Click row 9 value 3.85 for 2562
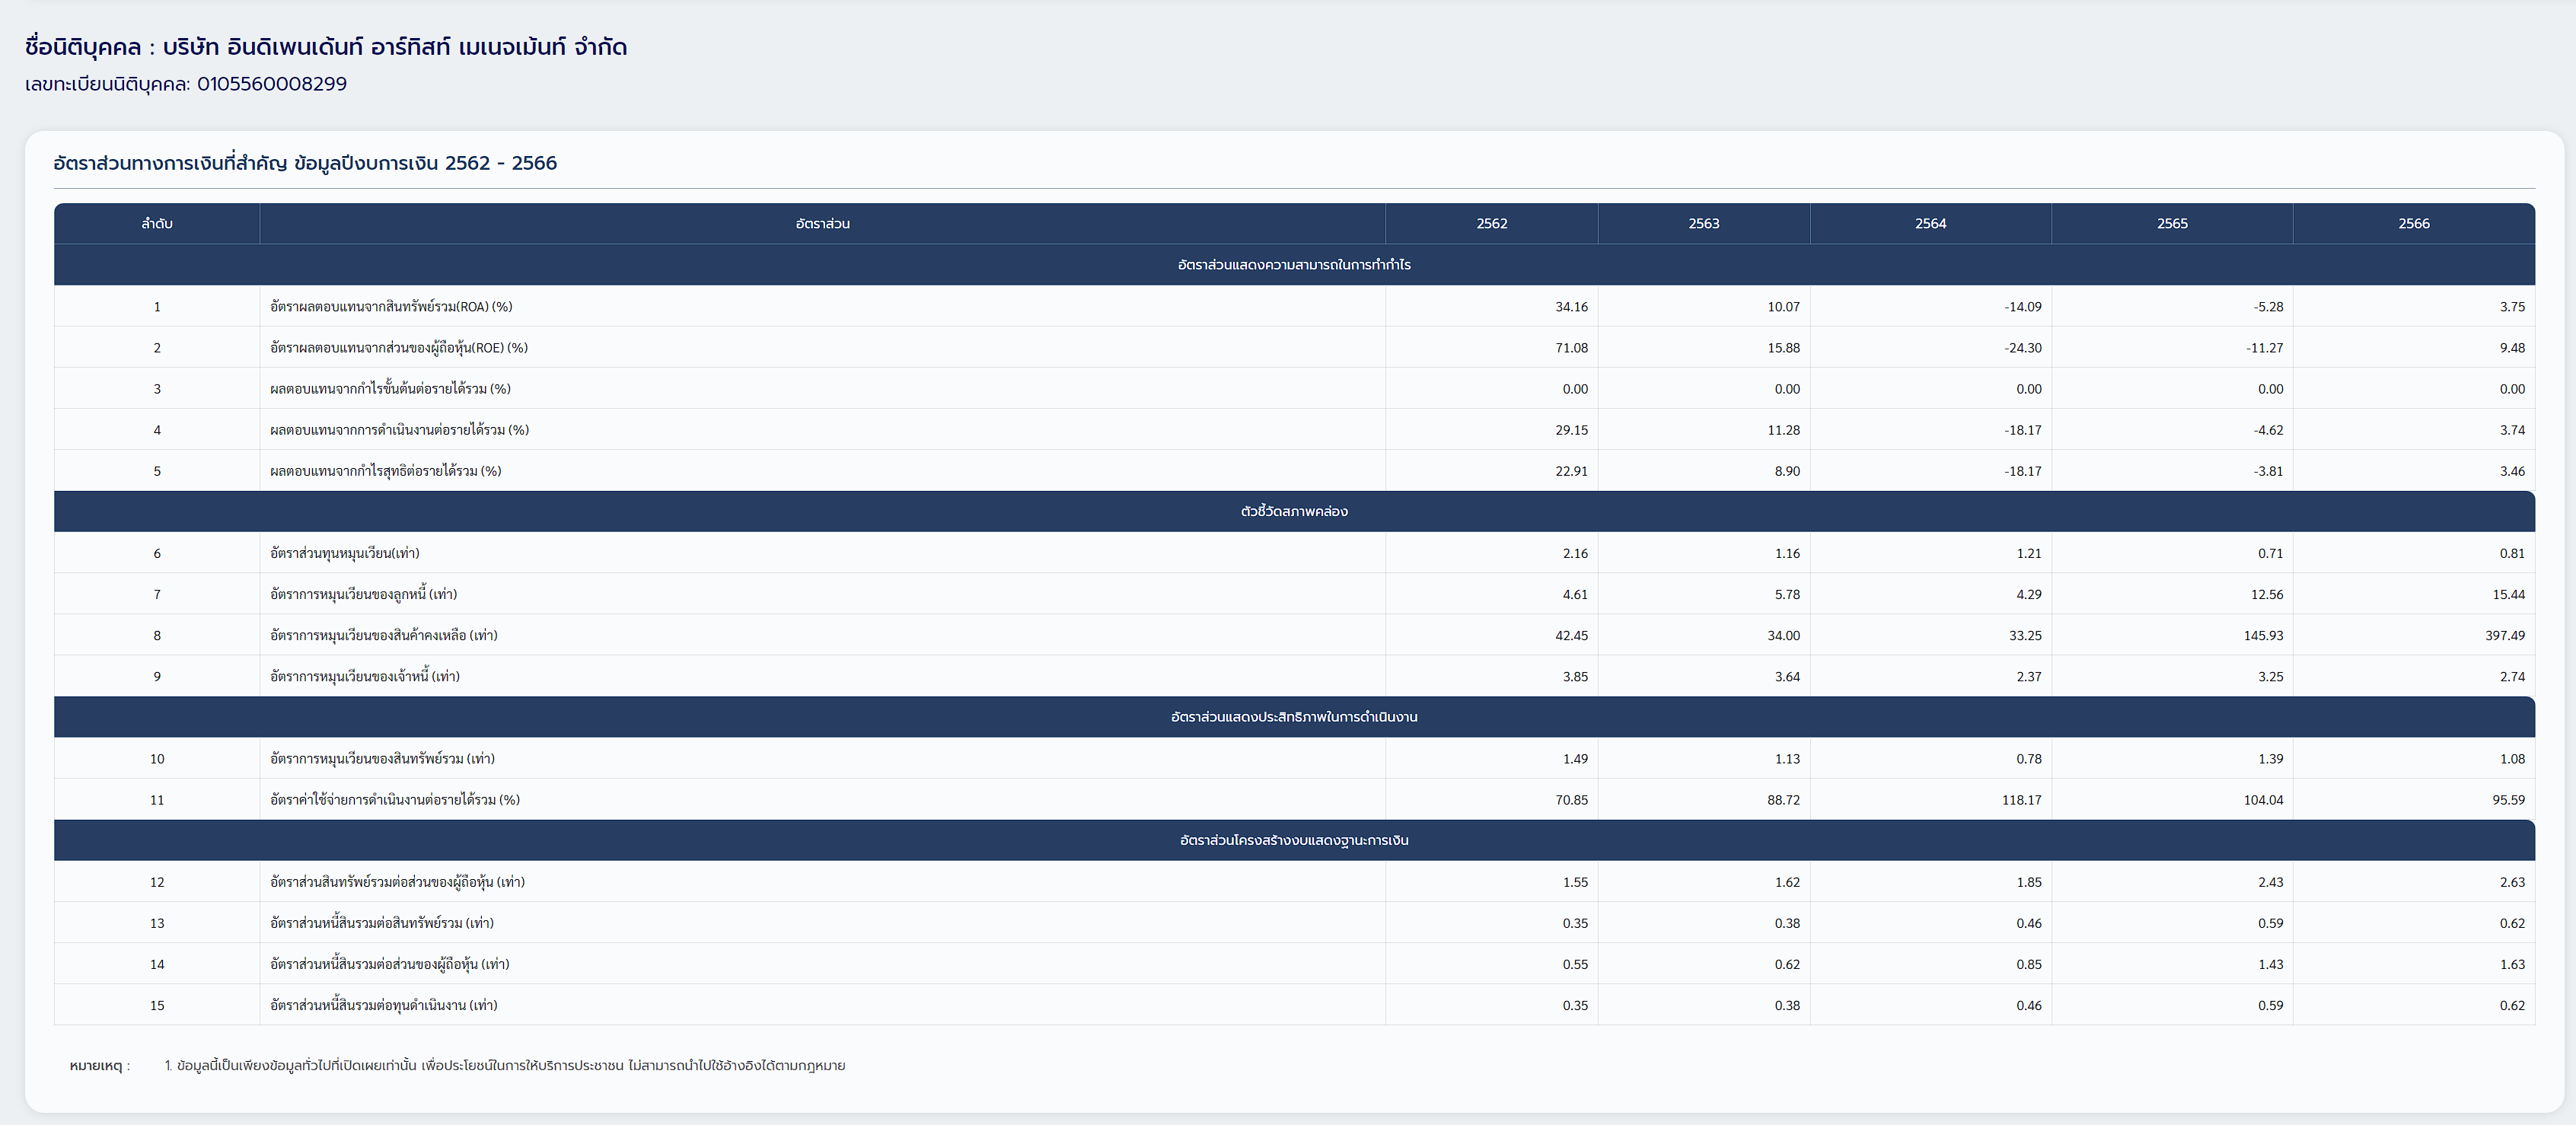The image size is (2576, 1125). [x=1575, y=676]
